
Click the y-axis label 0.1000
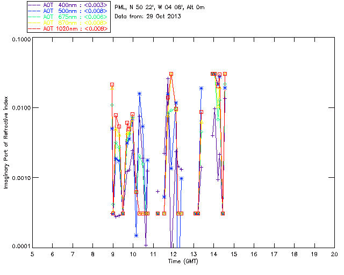(21, 39)
